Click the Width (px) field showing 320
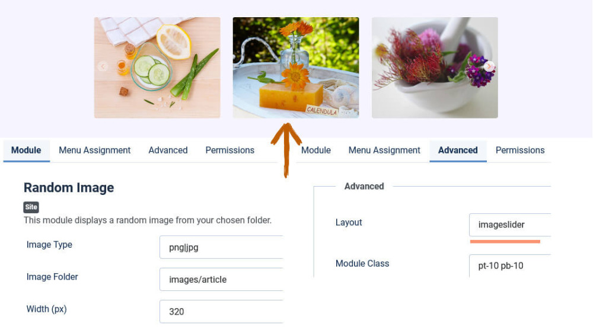593x333 pixels. click(221, 312)
